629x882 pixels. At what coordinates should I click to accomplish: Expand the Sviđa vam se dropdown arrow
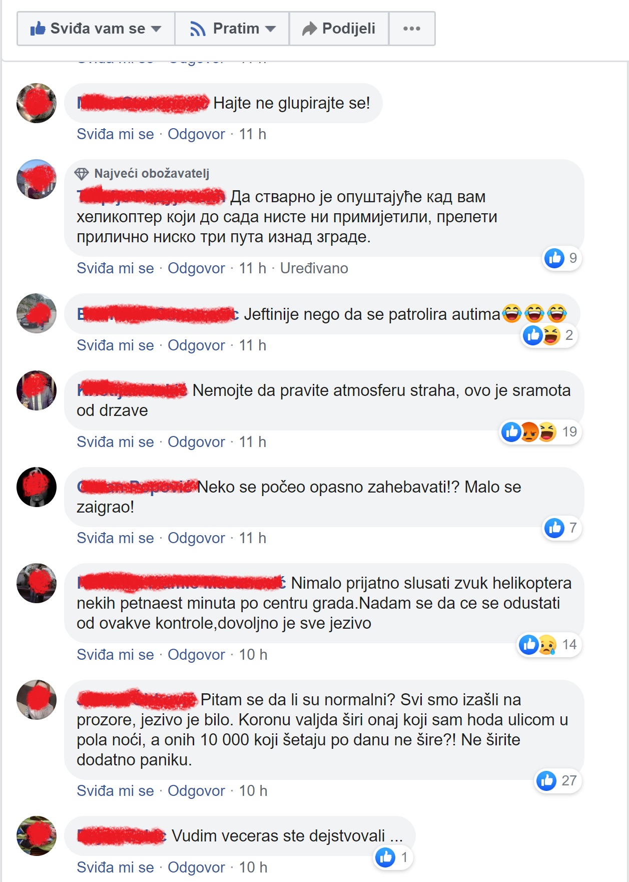pos(156,29)
